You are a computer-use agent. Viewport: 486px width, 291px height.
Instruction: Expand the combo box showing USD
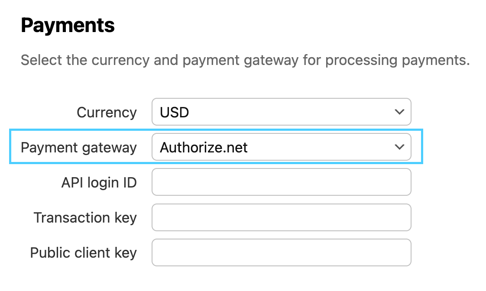click(281, 112)
